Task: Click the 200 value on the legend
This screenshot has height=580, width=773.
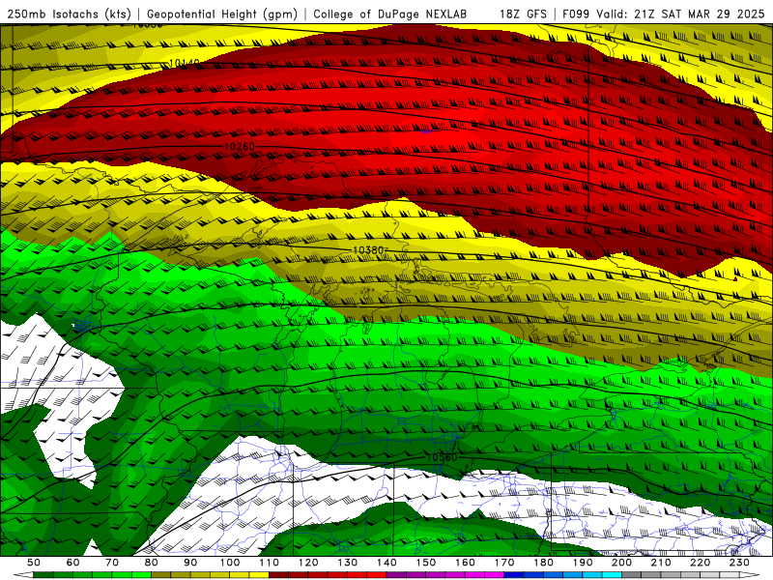Action: (x=622, y=563)
